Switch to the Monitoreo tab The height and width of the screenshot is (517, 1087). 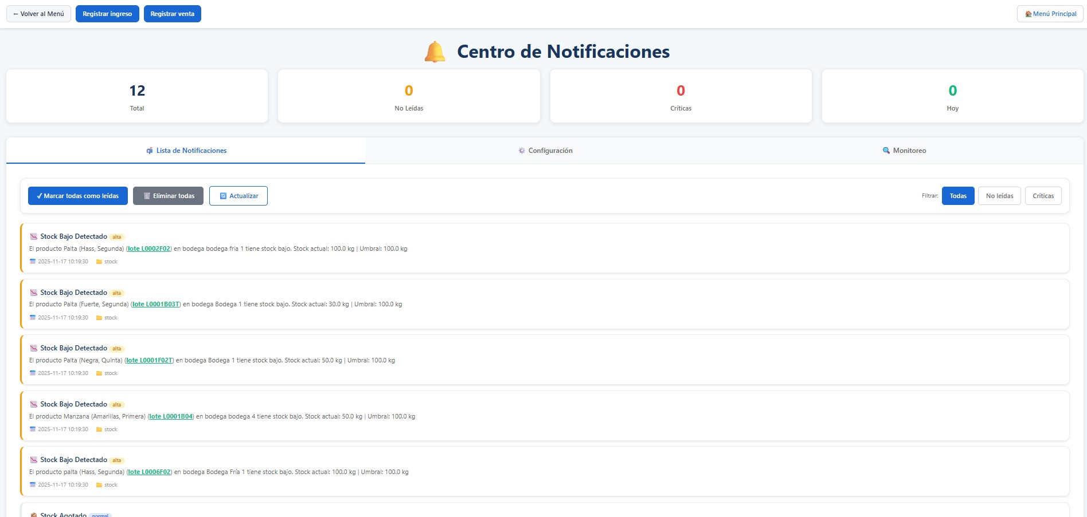click(904, 151)
